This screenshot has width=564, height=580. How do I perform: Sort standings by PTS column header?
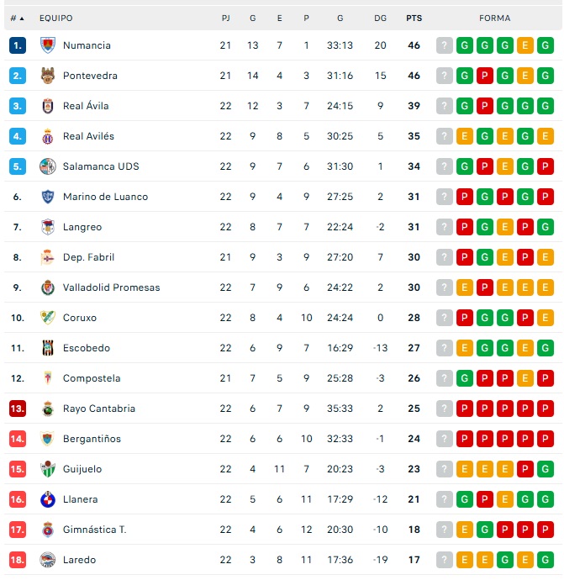pyautogui.click(x=414, y=18)
